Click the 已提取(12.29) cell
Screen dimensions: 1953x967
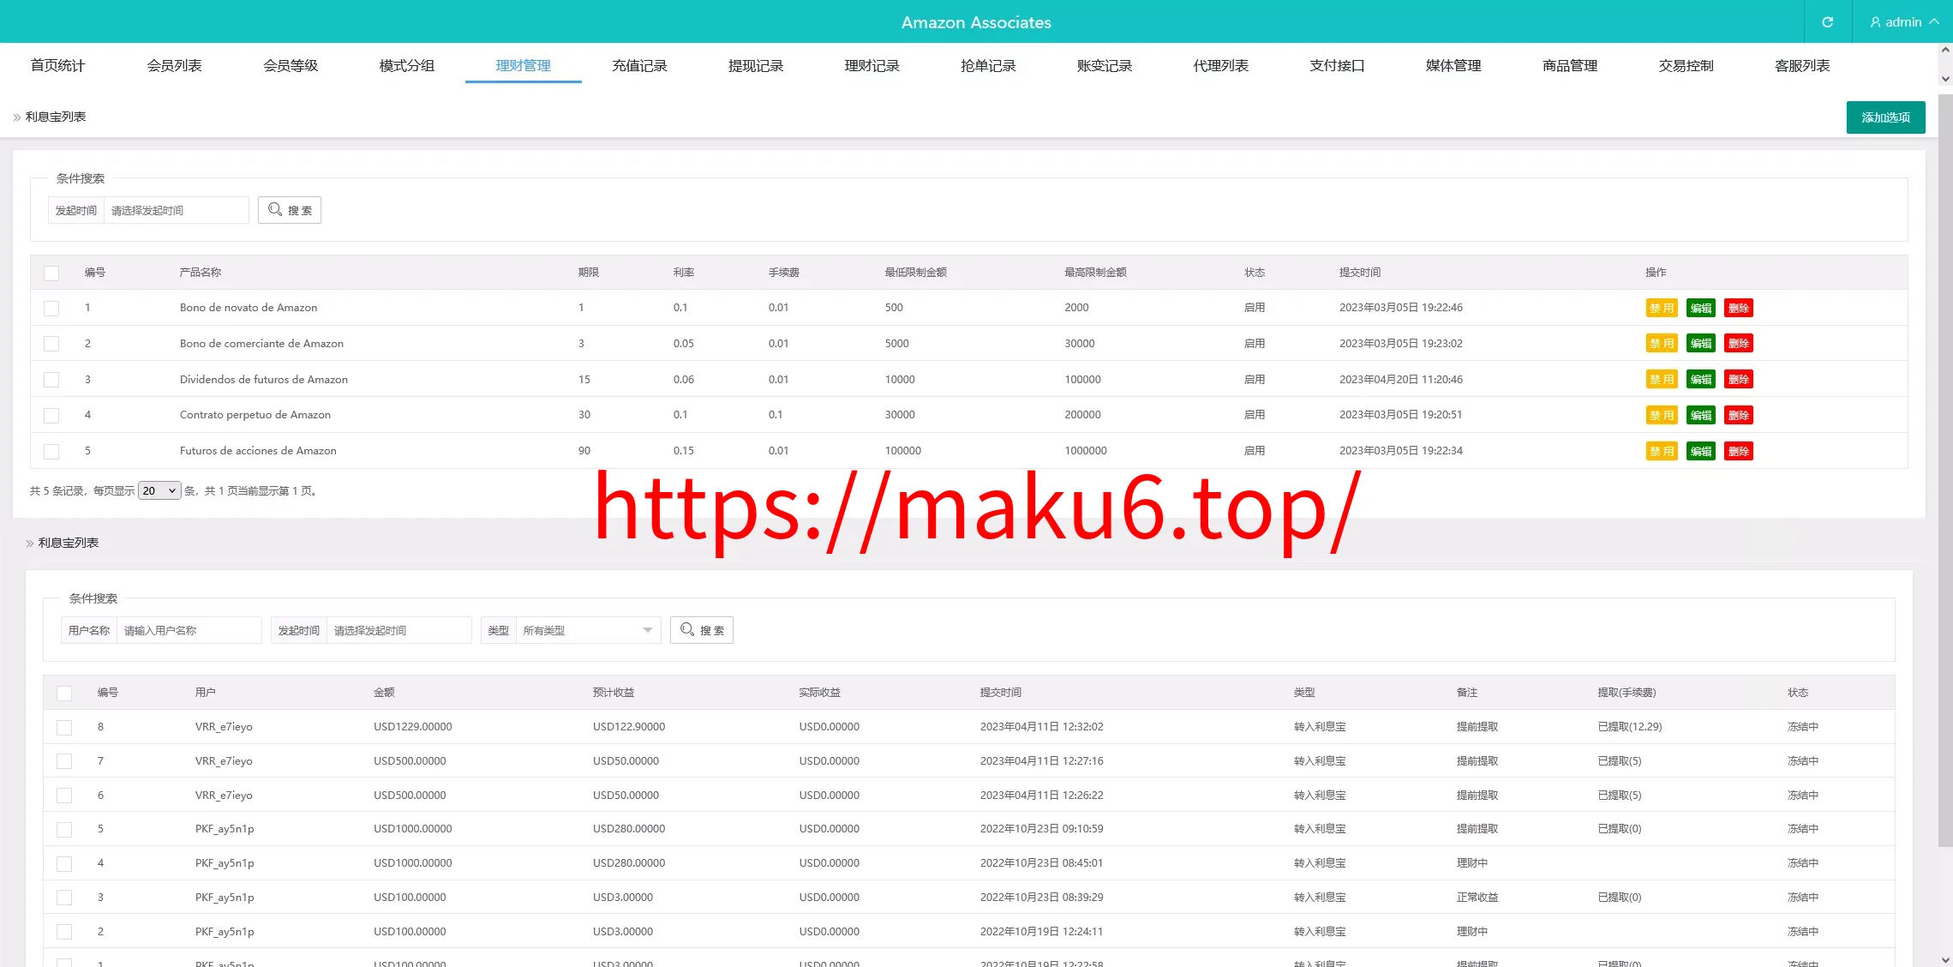tap(1630, 727)
